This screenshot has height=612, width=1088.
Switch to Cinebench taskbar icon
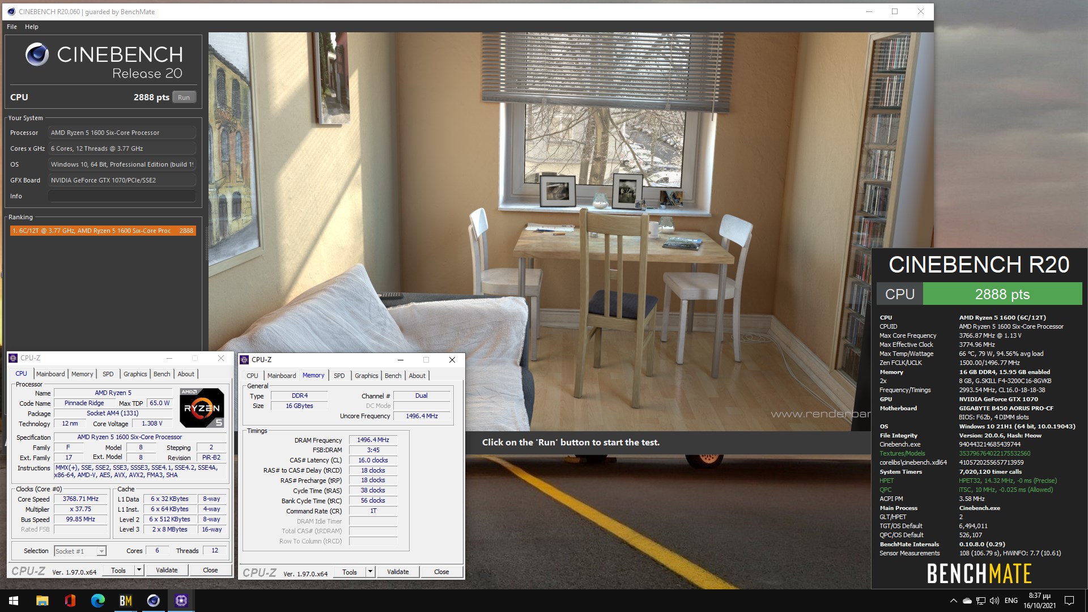tap(153, 601)
